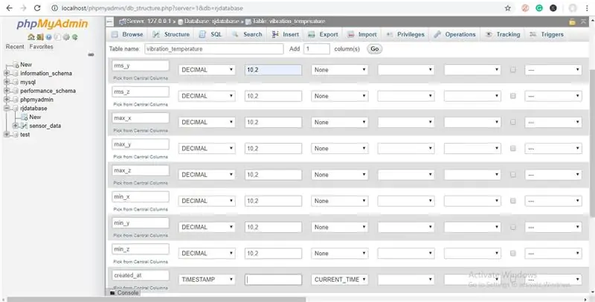Open the Chrome three-dot menu
Viewport: 595px width, 302px height.
tap(586, 7)
